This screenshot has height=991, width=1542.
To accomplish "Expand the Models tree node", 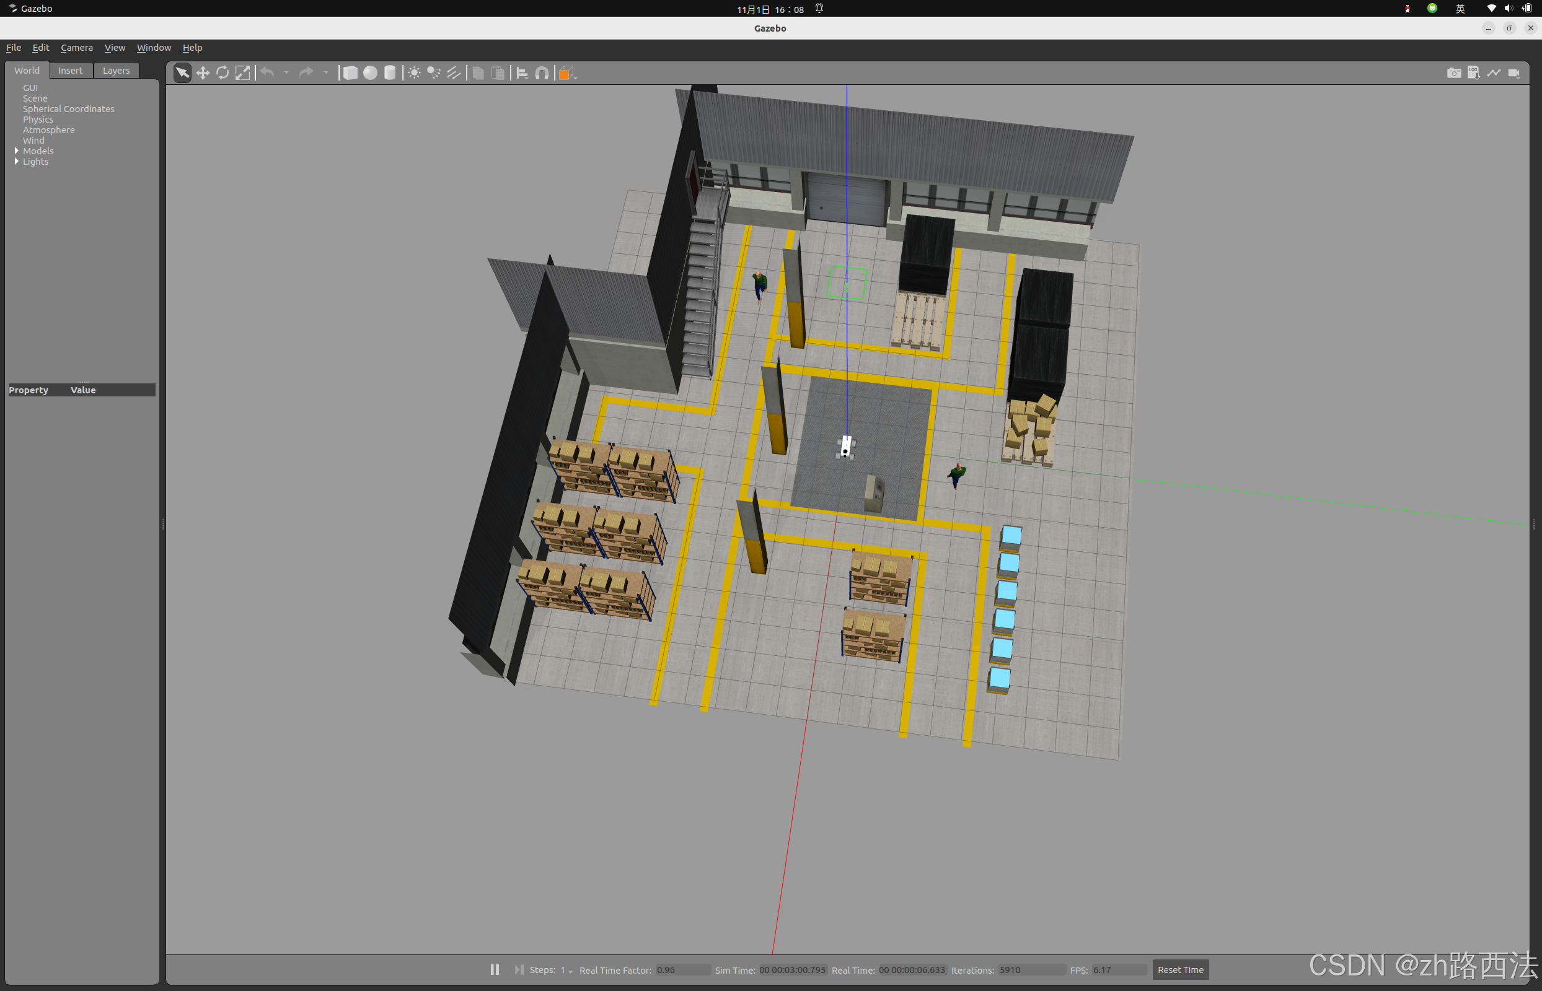I will coord(17,151).
